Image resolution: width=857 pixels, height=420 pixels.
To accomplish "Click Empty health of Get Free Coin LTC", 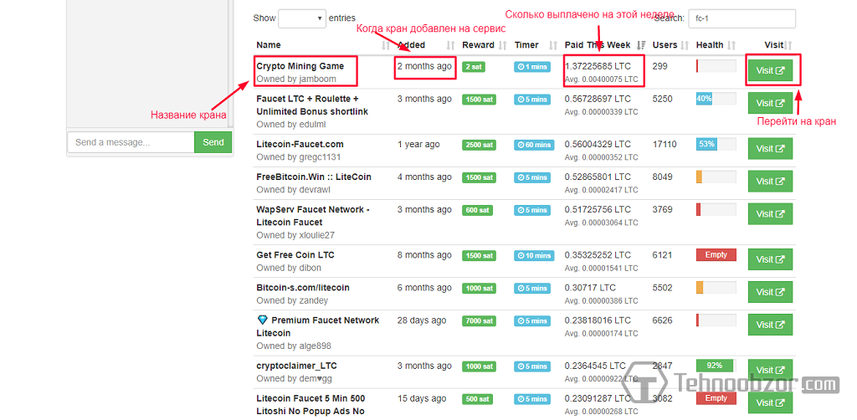I will tap(716, 255).
